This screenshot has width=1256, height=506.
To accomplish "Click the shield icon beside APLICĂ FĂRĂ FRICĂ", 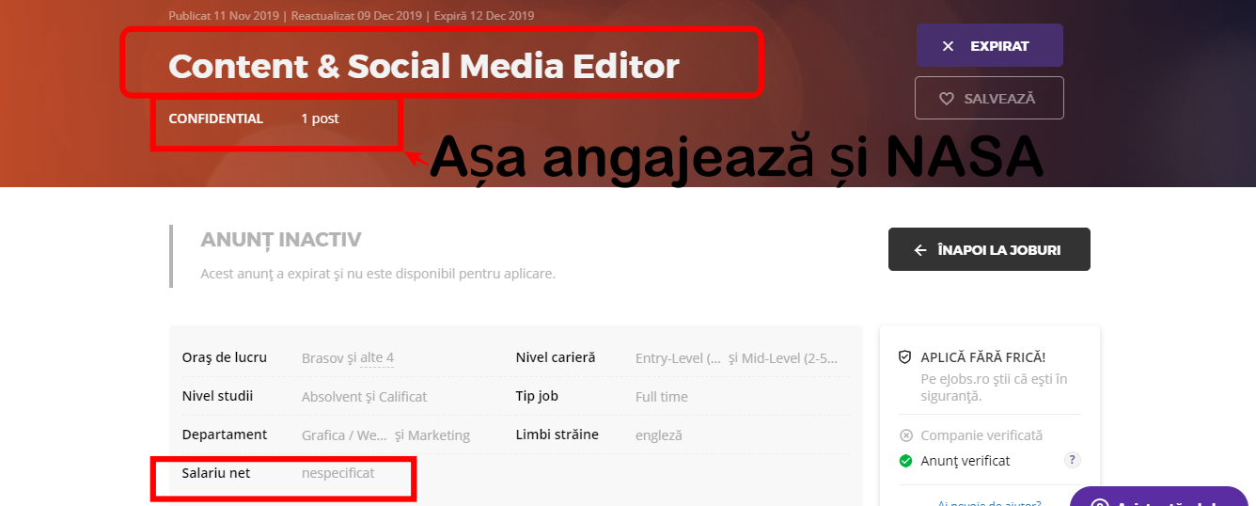I will [x=905, y=357].
